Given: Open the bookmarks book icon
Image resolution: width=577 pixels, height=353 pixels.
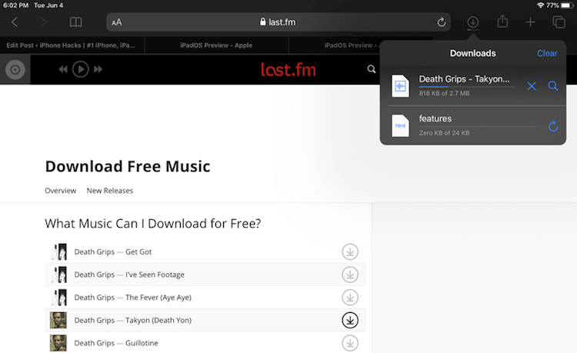Looking at the screenshot, I should (x=76, y=22).
